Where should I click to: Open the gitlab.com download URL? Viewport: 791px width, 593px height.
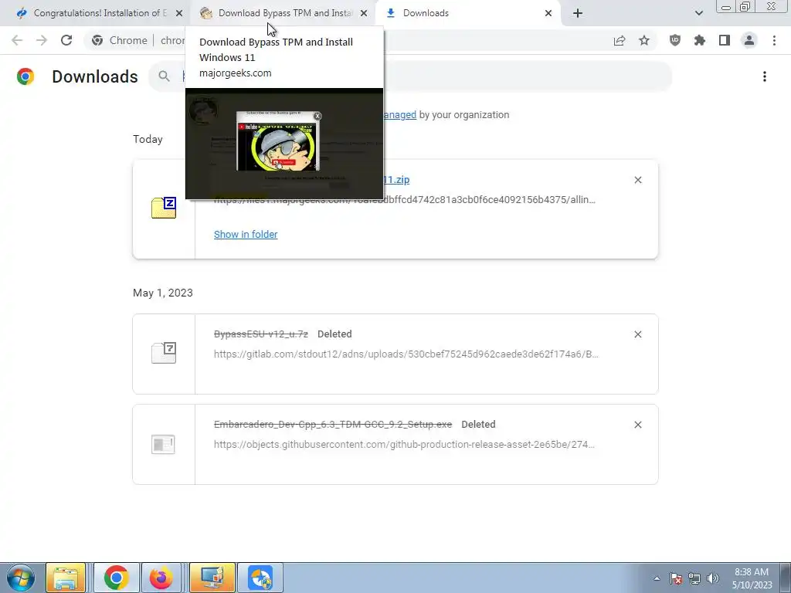point(406,354)
